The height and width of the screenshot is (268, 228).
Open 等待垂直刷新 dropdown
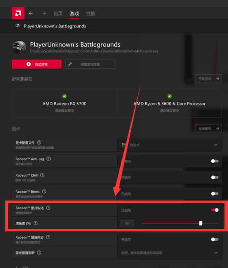click(x=170, y=253)
